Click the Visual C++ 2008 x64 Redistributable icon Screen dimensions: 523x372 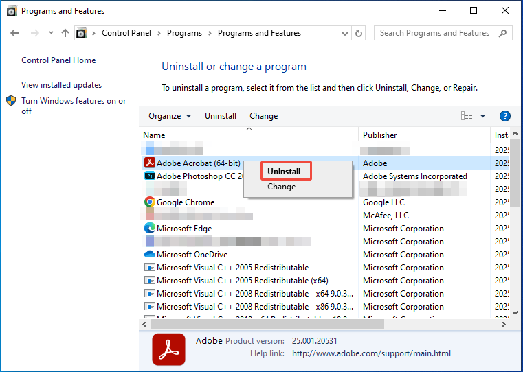[x=149, y=293]
